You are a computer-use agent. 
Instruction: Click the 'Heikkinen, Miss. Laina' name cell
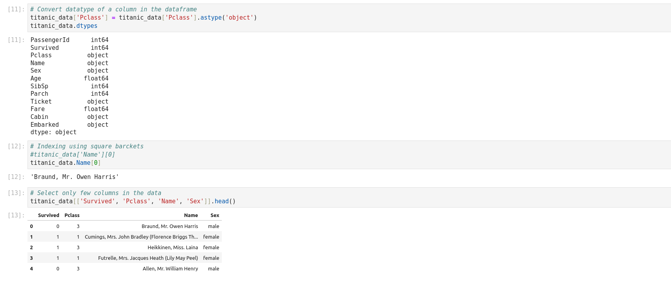pyautogui.click(x=172, y=248)
